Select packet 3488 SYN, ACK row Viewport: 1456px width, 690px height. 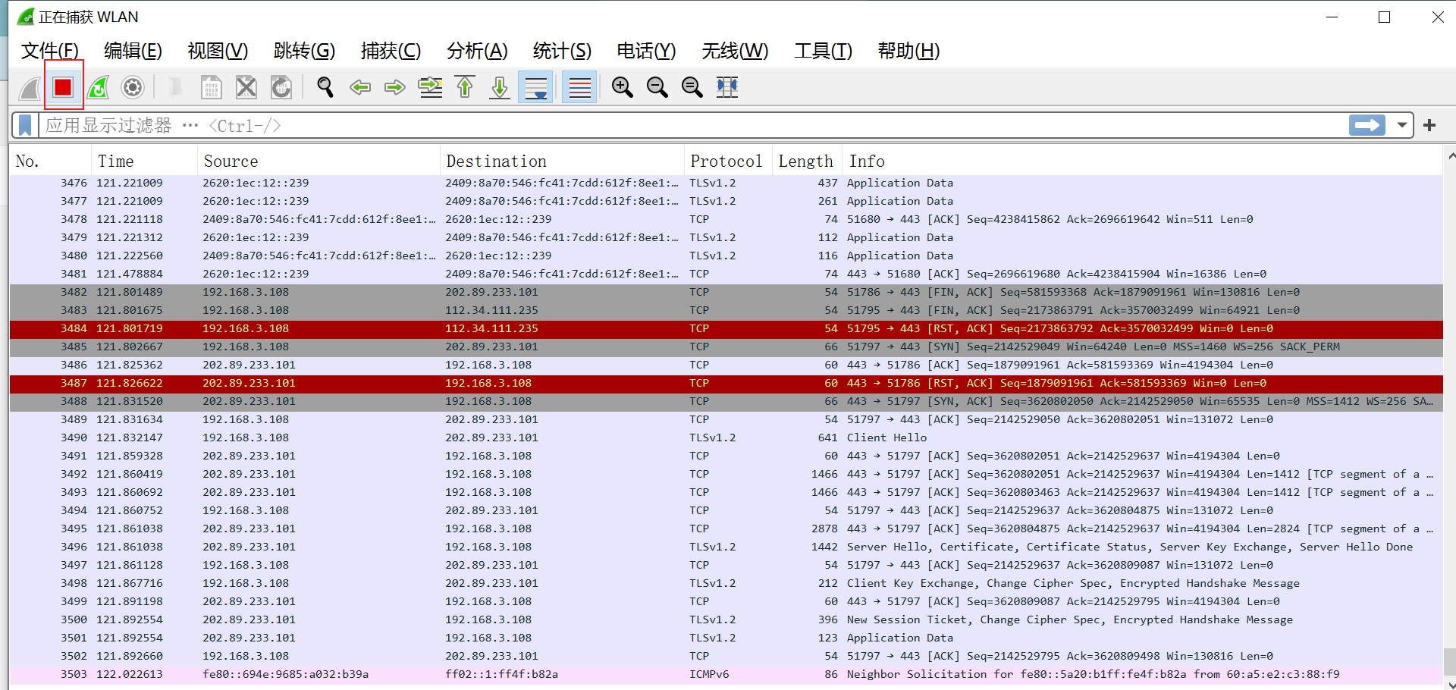pos(726,401)
